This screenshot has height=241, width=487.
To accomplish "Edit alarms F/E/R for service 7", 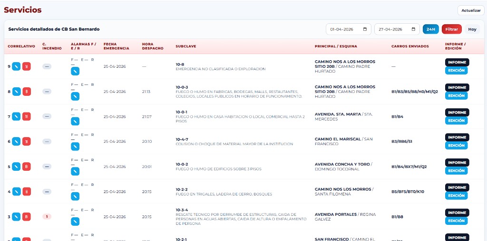I will point(75,121).
